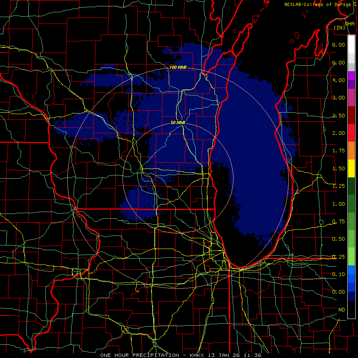Pick the black swatch beside ND
Image resolution: width=358 pixels, height=358 pixels.
point(351,309)
